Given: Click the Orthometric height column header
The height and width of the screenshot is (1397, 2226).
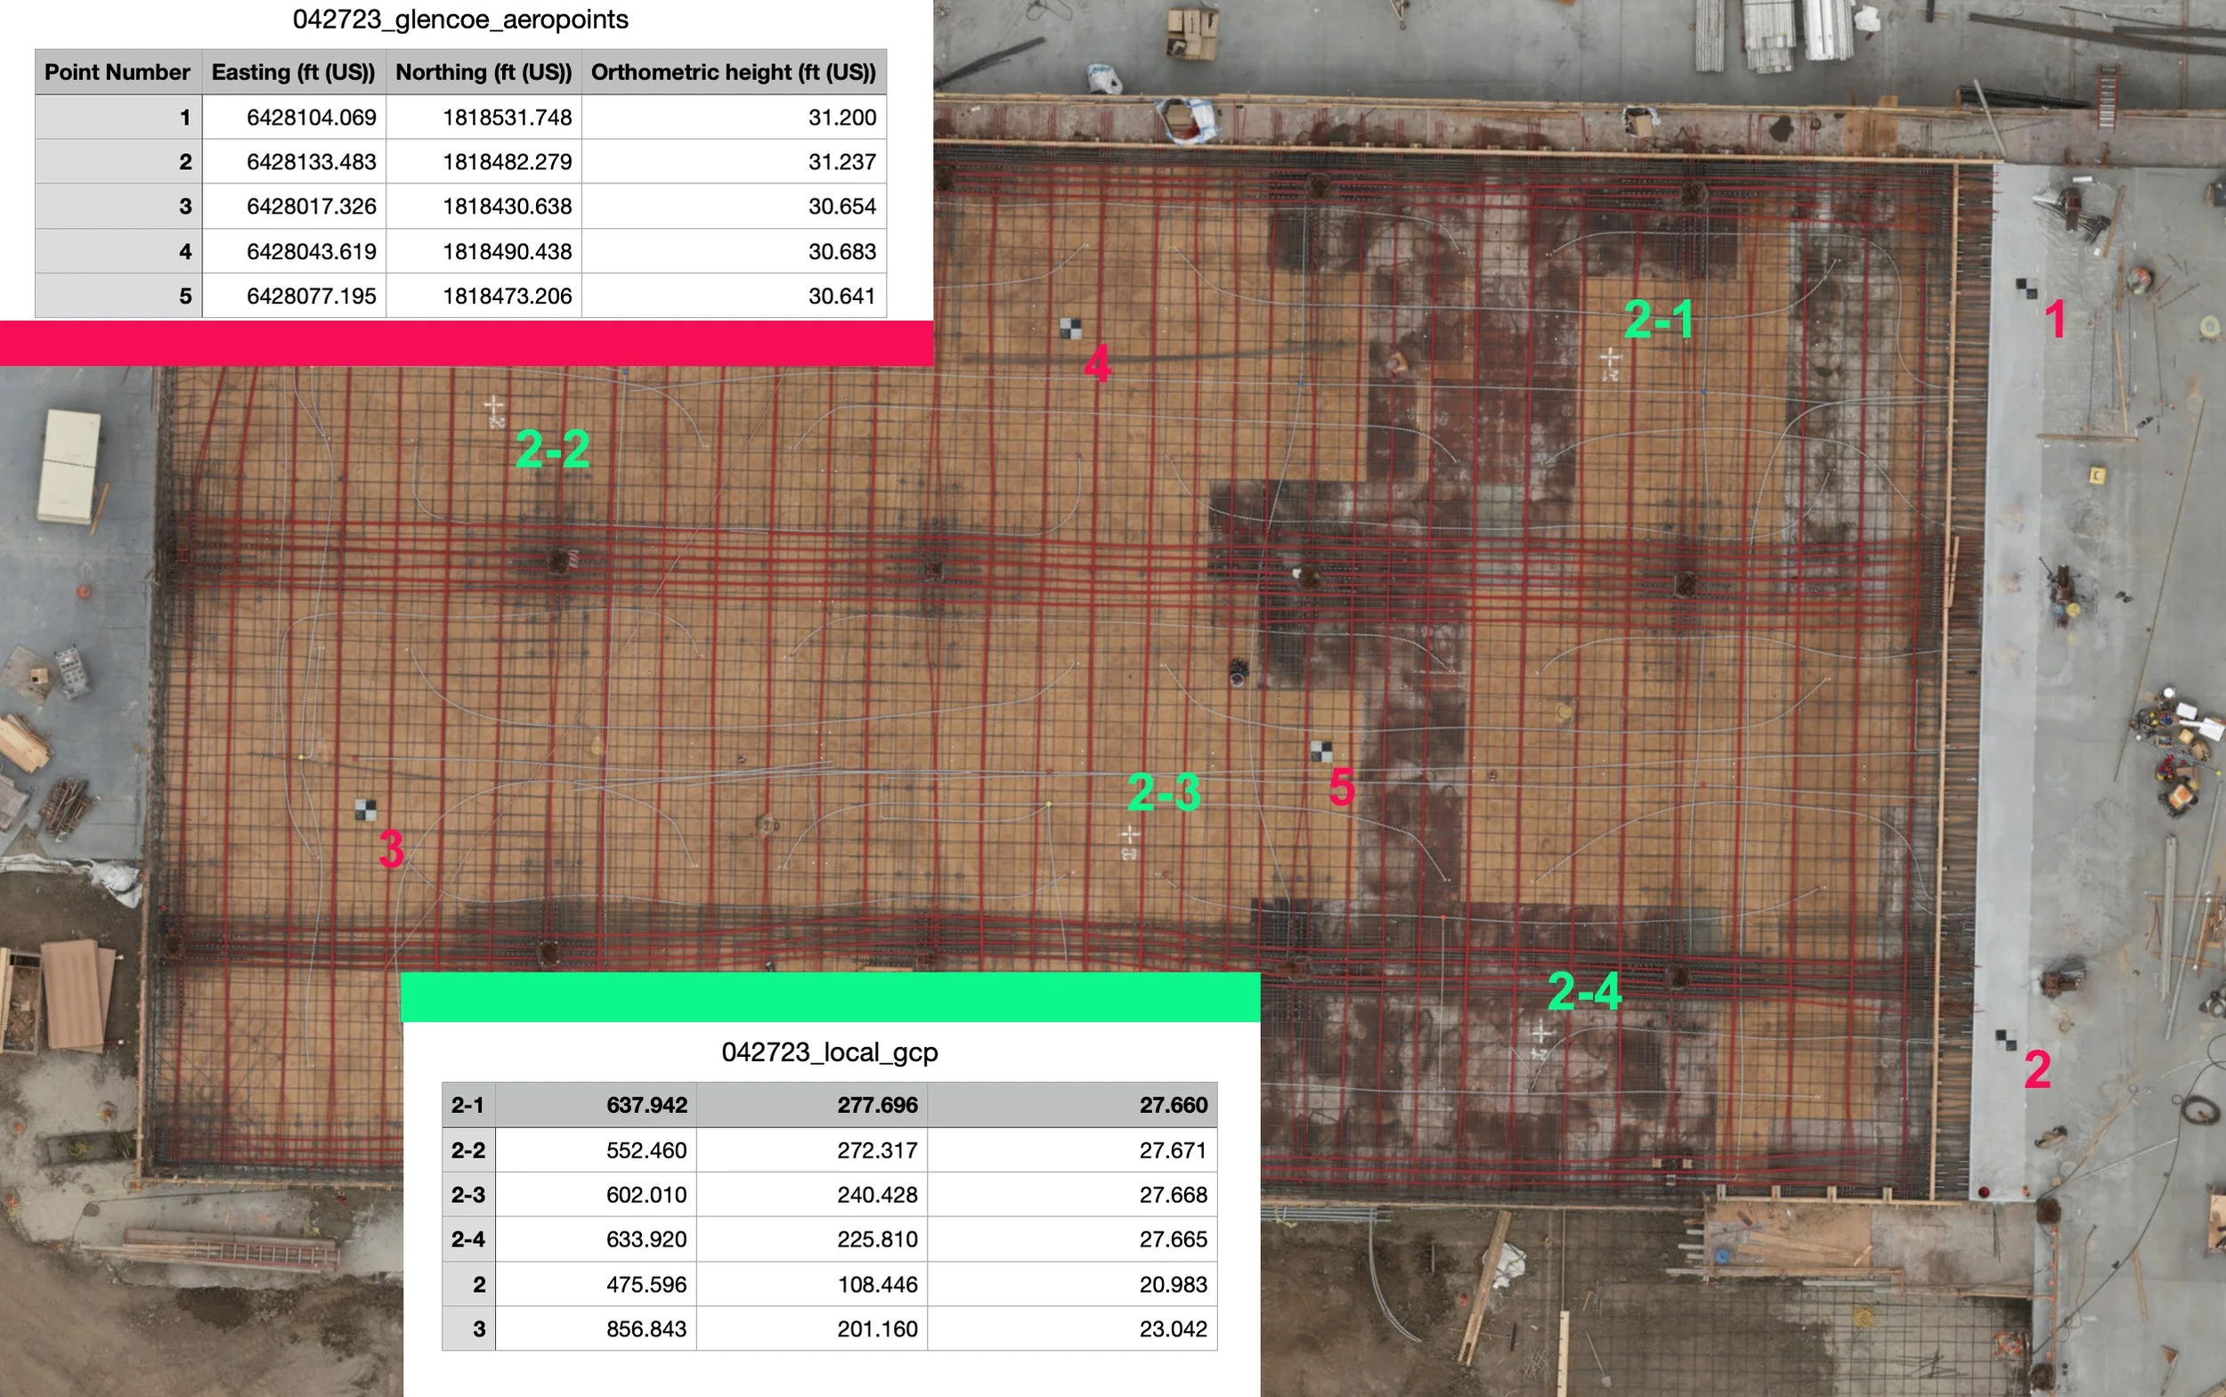Looking at the screenshot, I should click(x=733, y=72).
